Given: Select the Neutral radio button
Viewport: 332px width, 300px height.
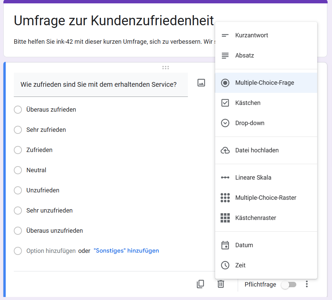Looking at the screenshot, I should coord(18,170).
